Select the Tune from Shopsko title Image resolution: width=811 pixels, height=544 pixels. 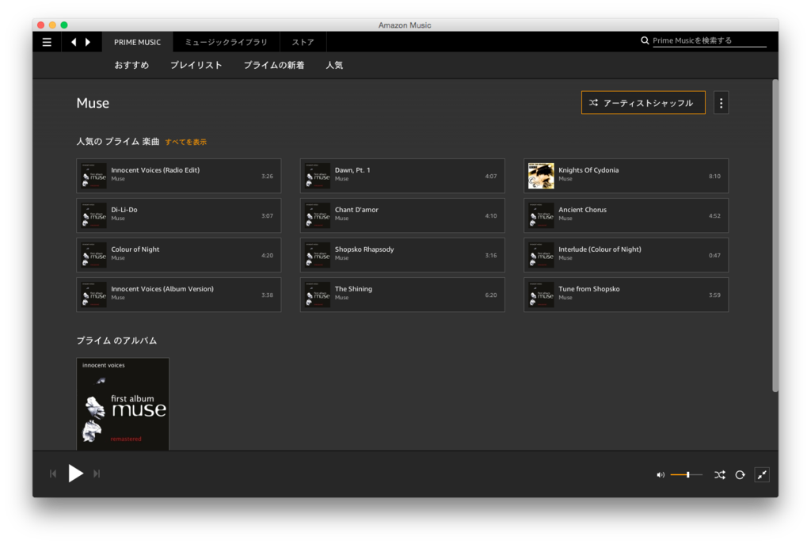(x=589, y=289)
